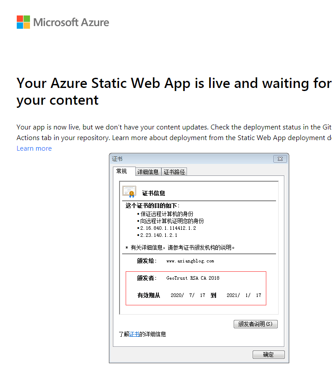Click the start date 2020/ 7/ 17
This screenshot has height=365, width=332.
pyautogui.click(x=188, y=295)
